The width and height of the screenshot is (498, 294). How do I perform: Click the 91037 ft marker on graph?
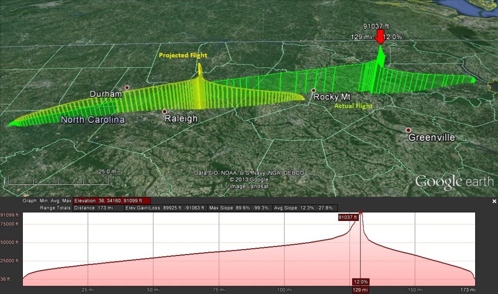click(348, 218)
